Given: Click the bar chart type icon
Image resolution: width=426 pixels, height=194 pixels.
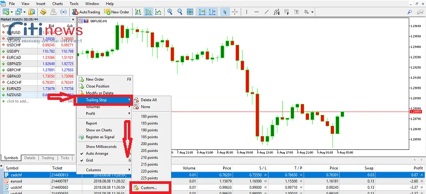Looking at the screenshot, I should coord(138,12).
